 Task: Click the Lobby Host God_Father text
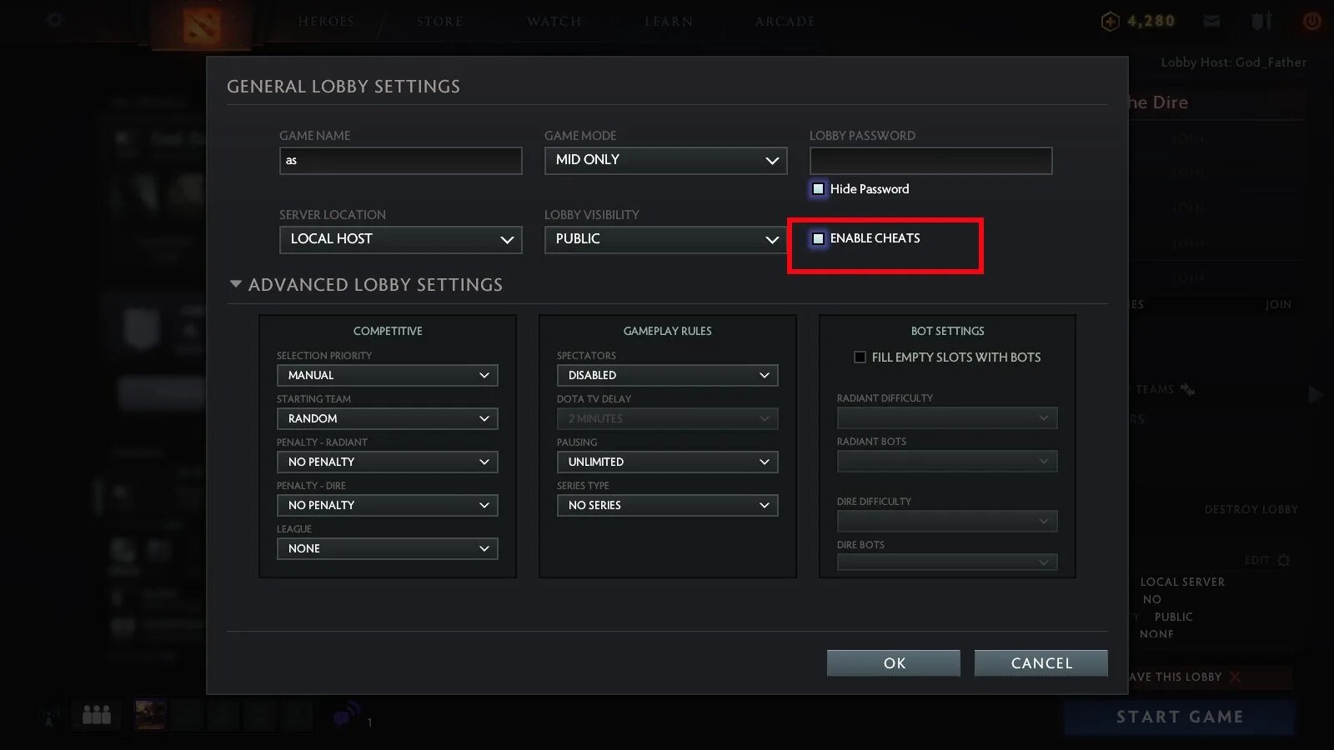tap(1234, 62)
